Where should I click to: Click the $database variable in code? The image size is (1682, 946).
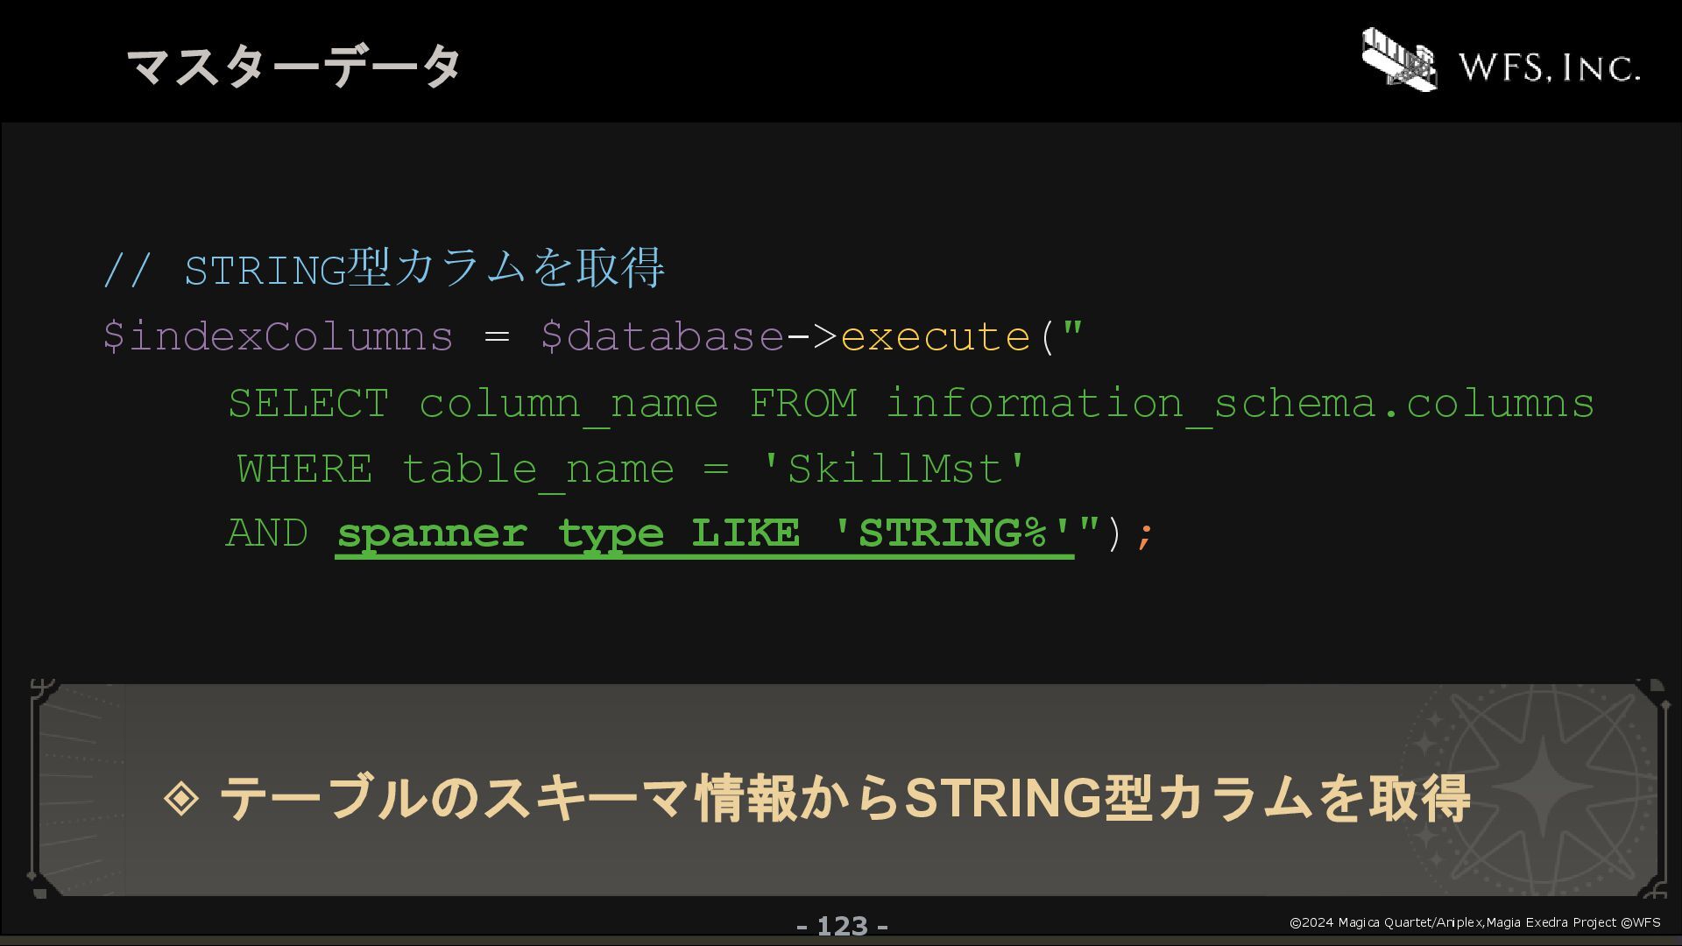point(662,336)
